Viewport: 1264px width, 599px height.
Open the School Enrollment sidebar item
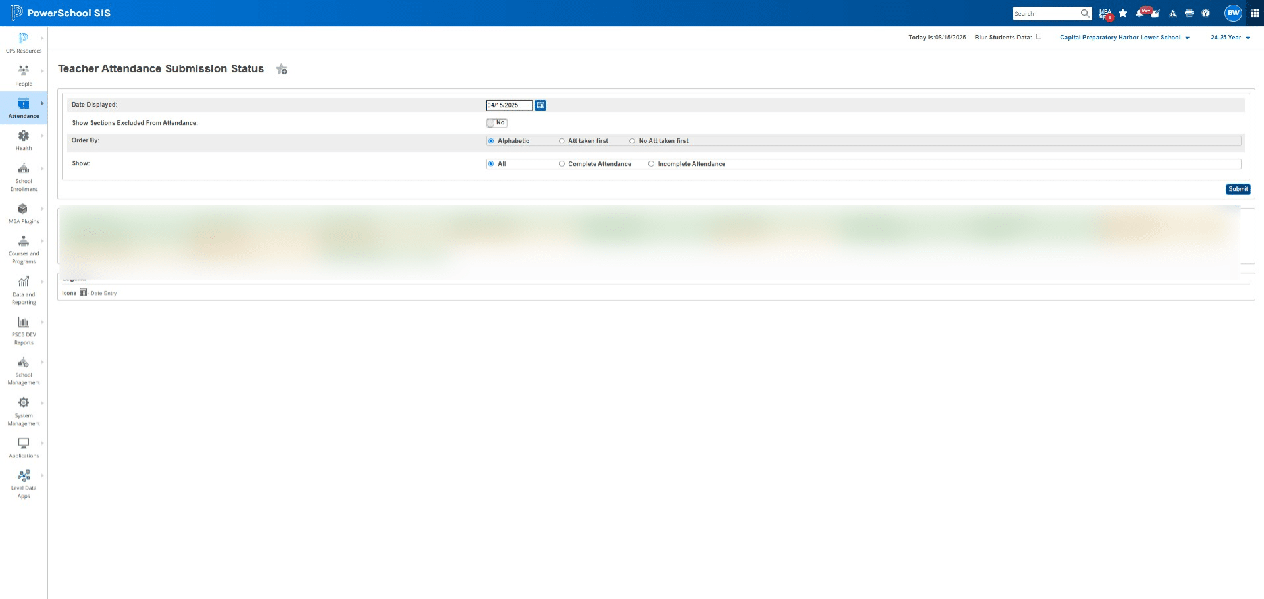(24, 177)
